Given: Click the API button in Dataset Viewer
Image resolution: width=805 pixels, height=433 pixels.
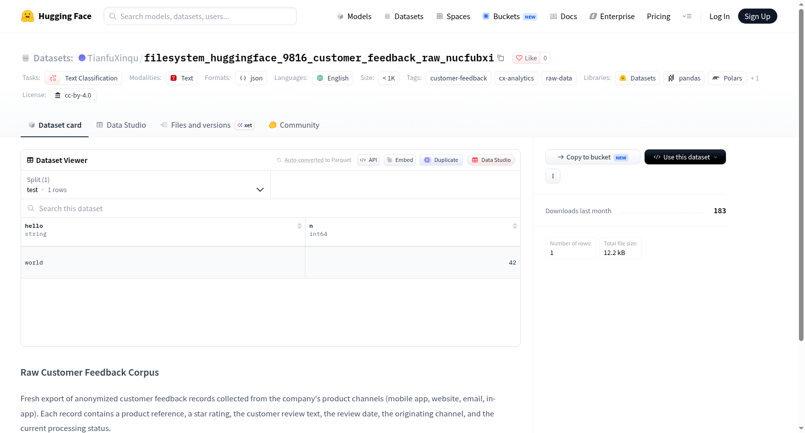Looking at the screenshot, I should pos(368,160).
